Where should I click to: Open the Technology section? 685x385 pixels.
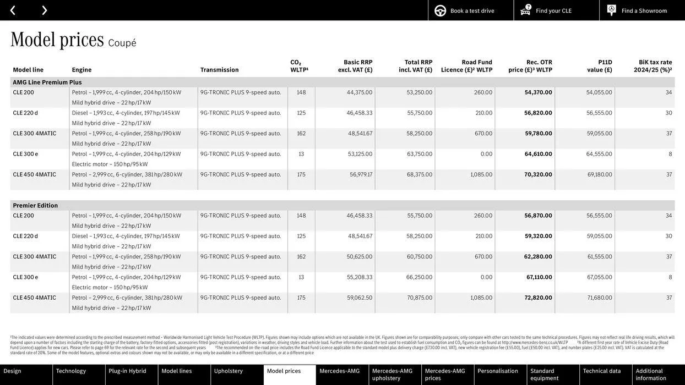pyautogui.click(x=72, y=372)
